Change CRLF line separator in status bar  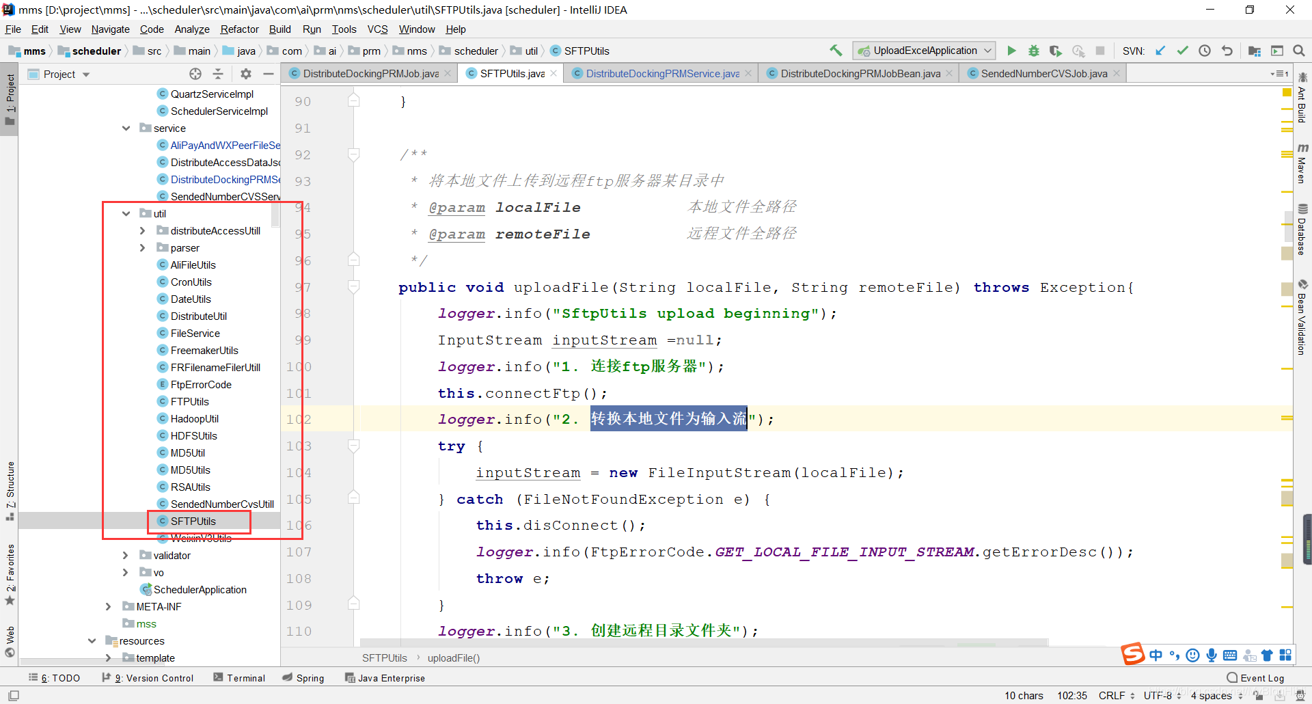pos(1117,696)
